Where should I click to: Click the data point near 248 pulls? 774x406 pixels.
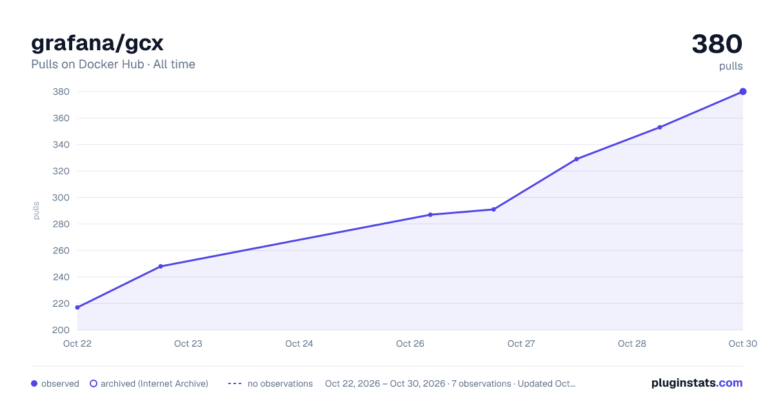tap(161, 266)
